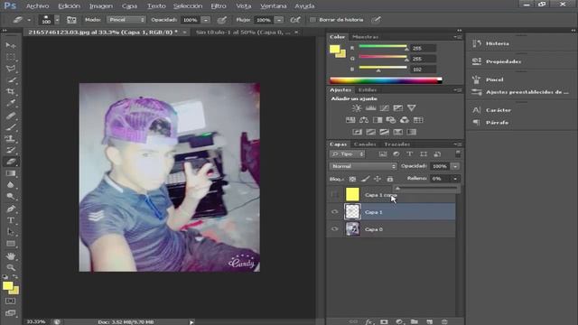Select the Clone Stamp tool
Image resolution: width=578 pixels, height=325 pixels.
11,138
